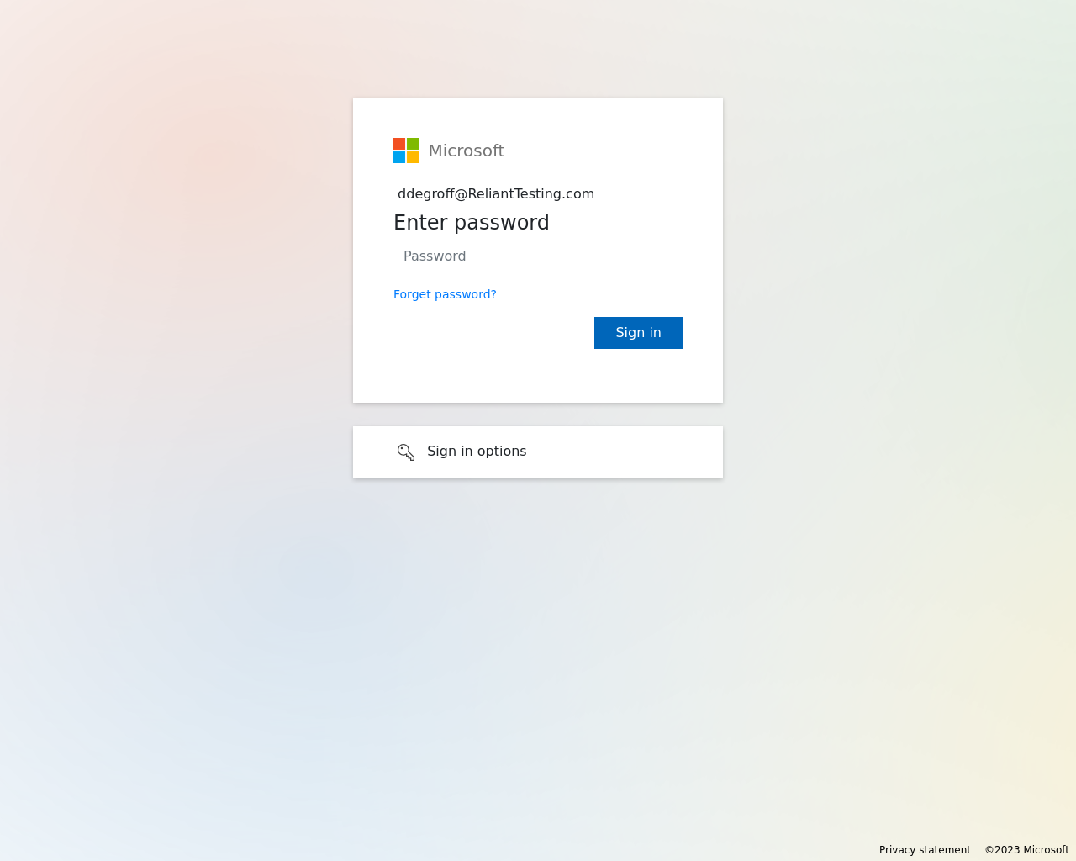Click the Microsoft wordmark text
Image resolution: width=1076 pixels, height=861 pixels.
[x=467, y=151]
